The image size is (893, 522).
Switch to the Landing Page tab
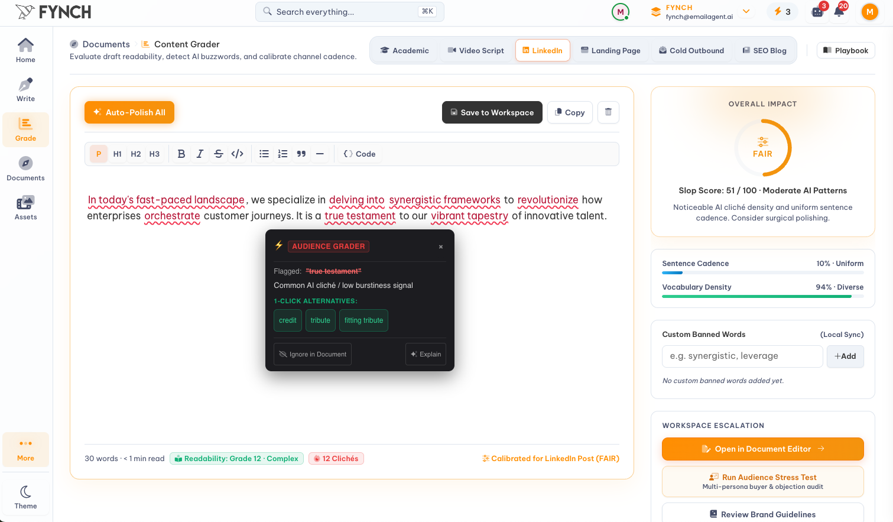click(x=611, y=50)
